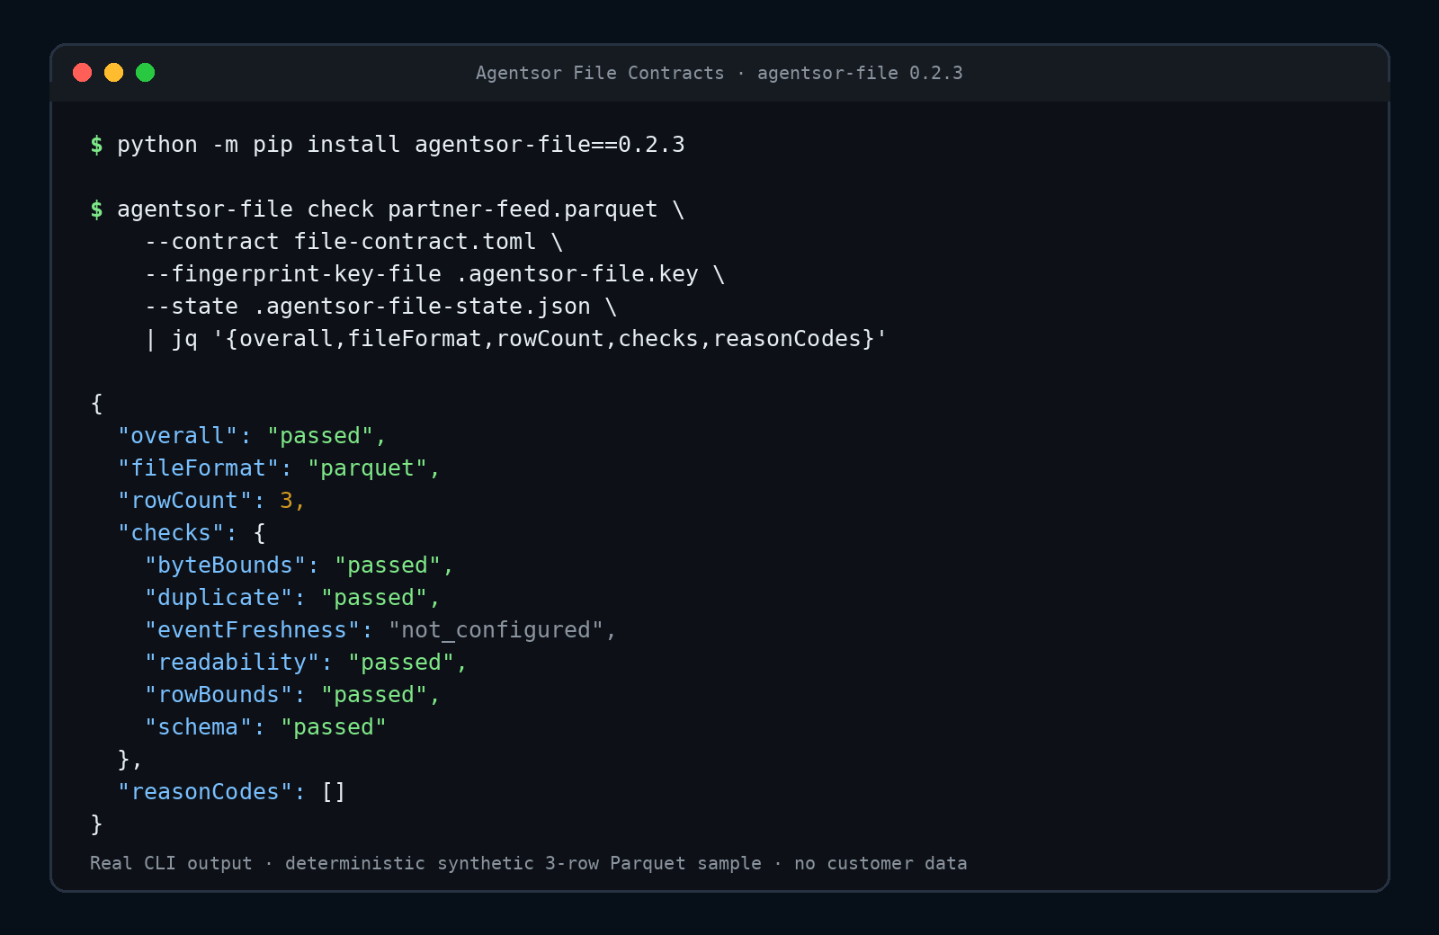Click the '--fingerprint-key-file .agentsor-file.key' line
Viewport: 1439px width, 935px height.
click(x=435, y=274)
